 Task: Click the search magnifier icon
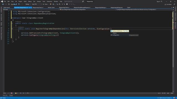point(83,1)
